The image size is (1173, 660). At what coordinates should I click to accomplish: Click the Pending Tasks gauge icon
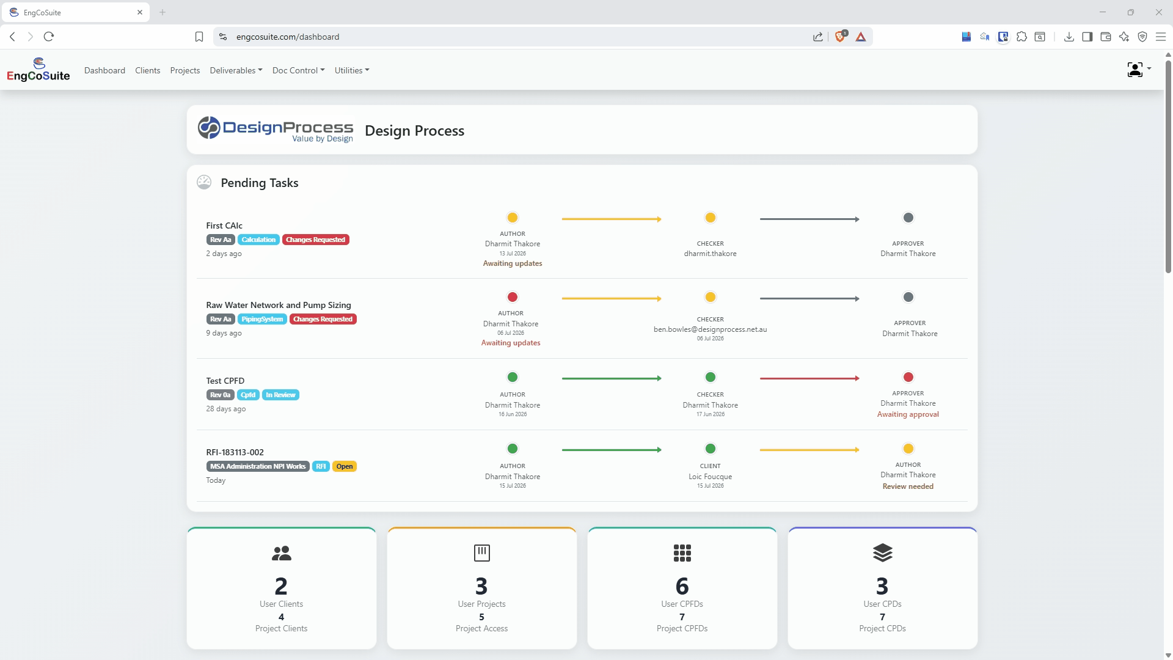tap(204, 182)
